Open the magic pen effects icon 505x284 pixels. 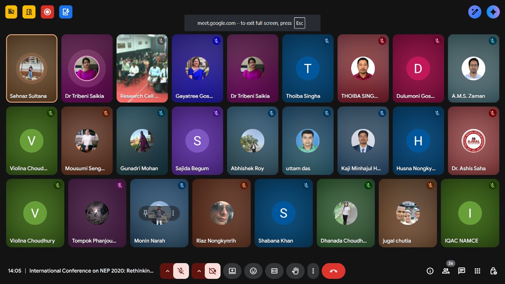[475, 12]
